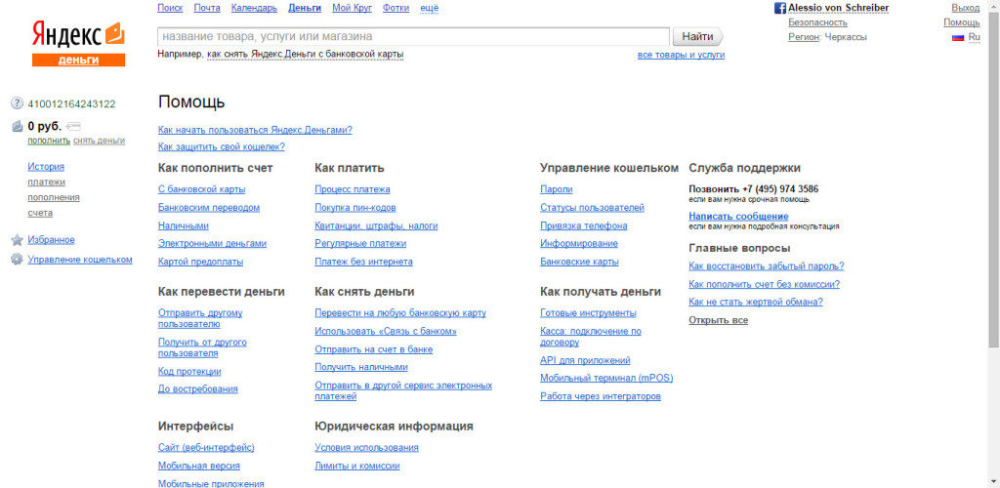Open the "С банковской карты" help link
The height and width of the screenshot is (488, 1000).
pos(201,189)
